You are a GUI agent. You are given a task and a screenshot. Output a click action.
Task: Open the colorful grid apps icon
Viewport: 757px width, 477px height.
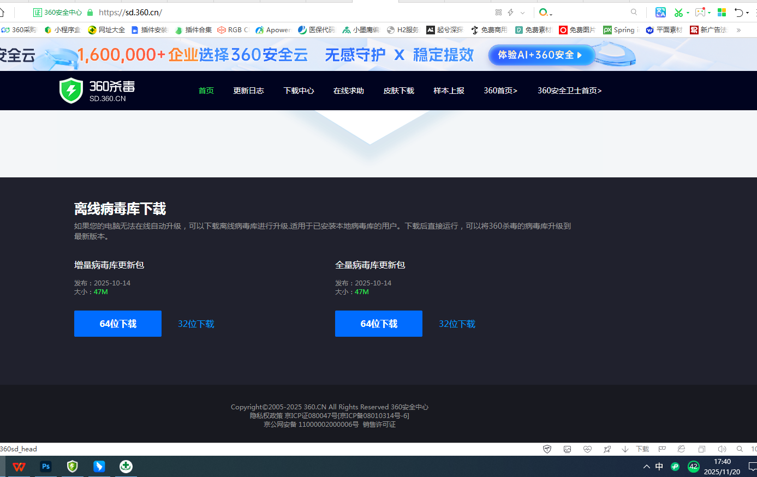[x=722, y=12]
